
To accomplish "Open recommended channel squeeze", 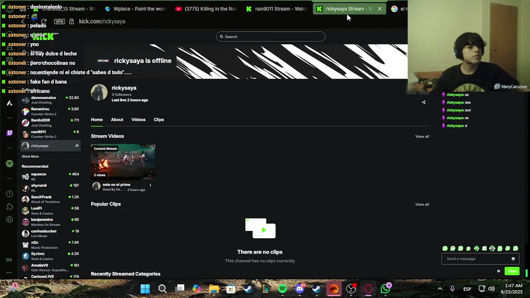I will 50,177.
